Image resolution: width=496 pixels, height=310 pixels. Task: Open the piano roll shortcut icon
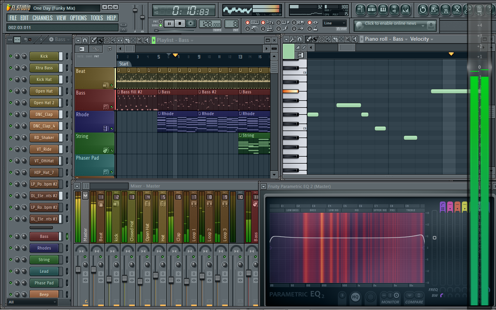[383, 9]
